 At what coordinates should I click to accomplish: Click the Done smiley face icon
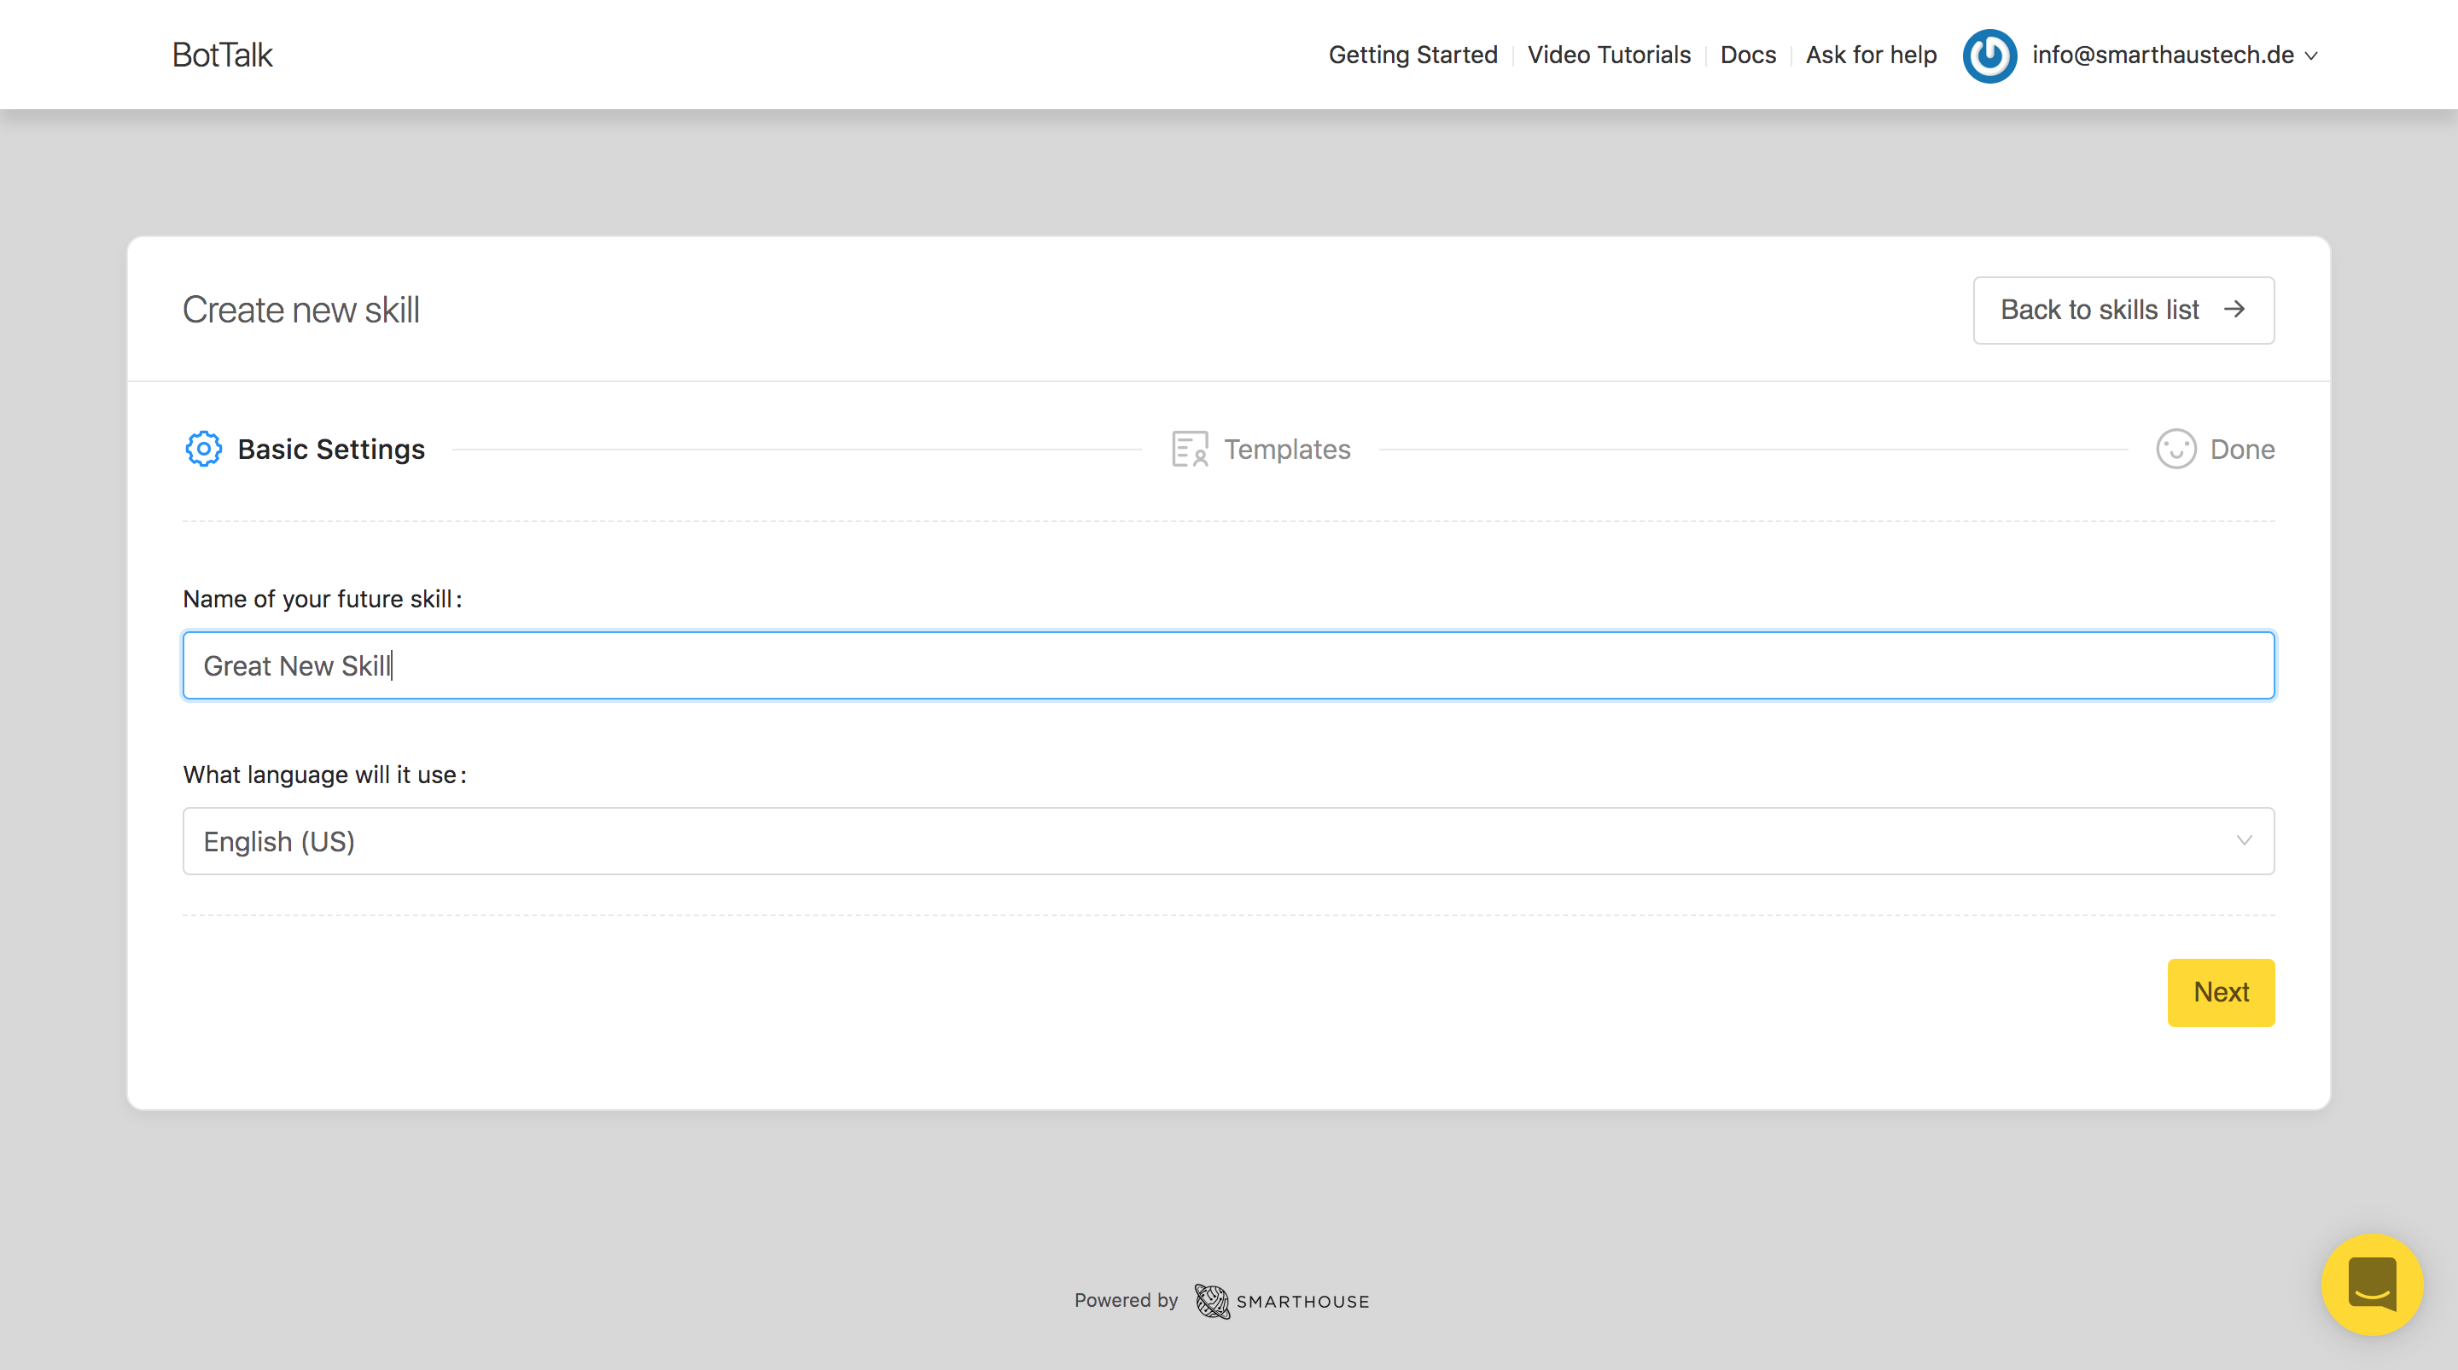[x=2176, y=449]
